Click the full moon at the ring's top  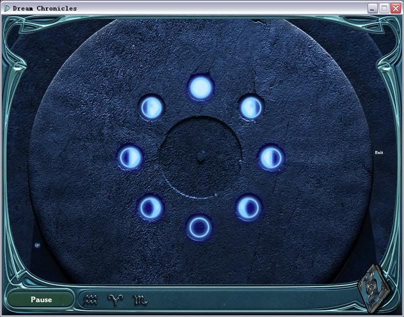(200, 87)
